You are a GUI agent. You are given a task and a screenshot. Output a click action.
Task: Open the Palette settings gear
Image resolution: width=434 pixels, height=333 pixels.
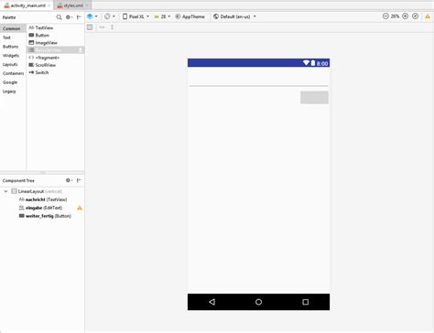(x=69, y=17)
